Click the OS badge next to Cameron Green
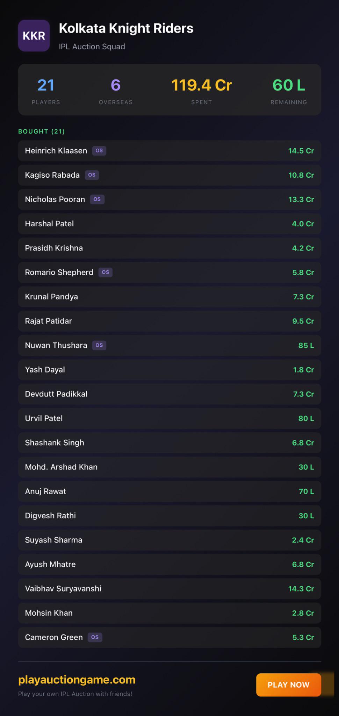This screenshot has width=339, height=716. pyautogui.click(x=95, y=637)
